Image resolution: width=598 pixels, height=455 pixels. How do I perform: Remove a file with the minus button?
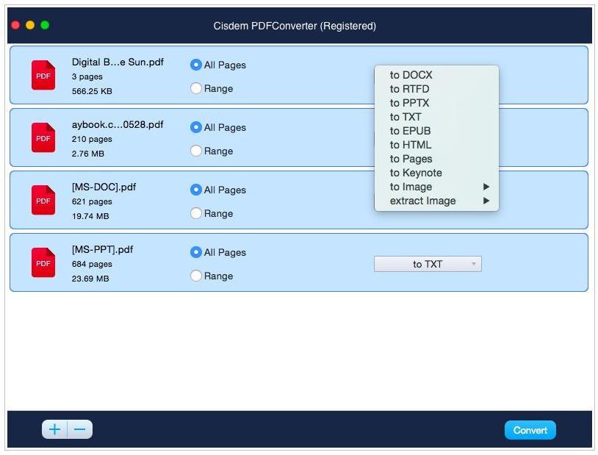click(x=79, y=429)
